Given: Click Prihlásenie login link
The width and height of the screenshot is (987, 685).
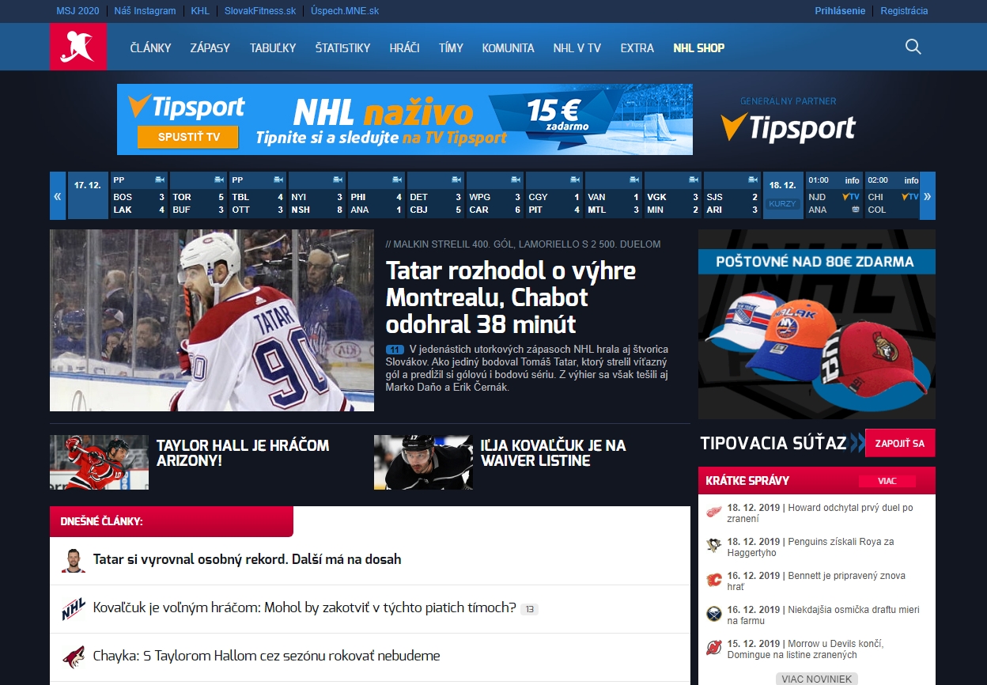Looking at the screenshot, I should pyautogui.click(x=840, y=11).
